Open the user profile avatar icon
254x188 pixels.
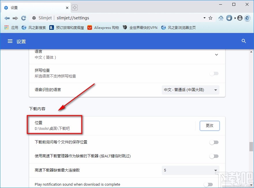coord(240,18)
